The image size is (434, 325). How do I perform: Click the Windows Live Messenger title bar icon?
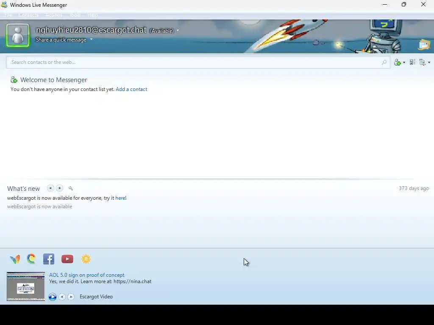click(4, 4)
